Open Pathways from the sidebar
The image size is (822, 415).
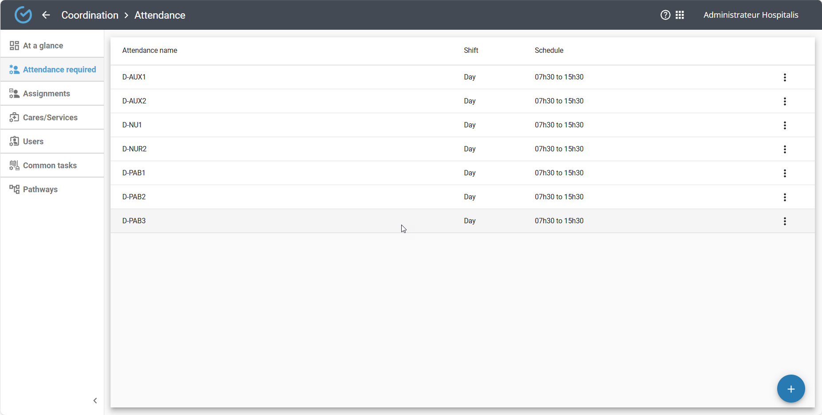[x=40, y=190]
